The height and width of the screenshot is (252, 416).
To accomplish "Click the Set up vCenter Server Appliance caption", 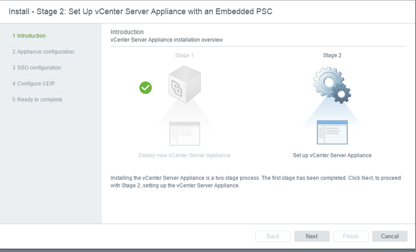I will coord(332,155).
